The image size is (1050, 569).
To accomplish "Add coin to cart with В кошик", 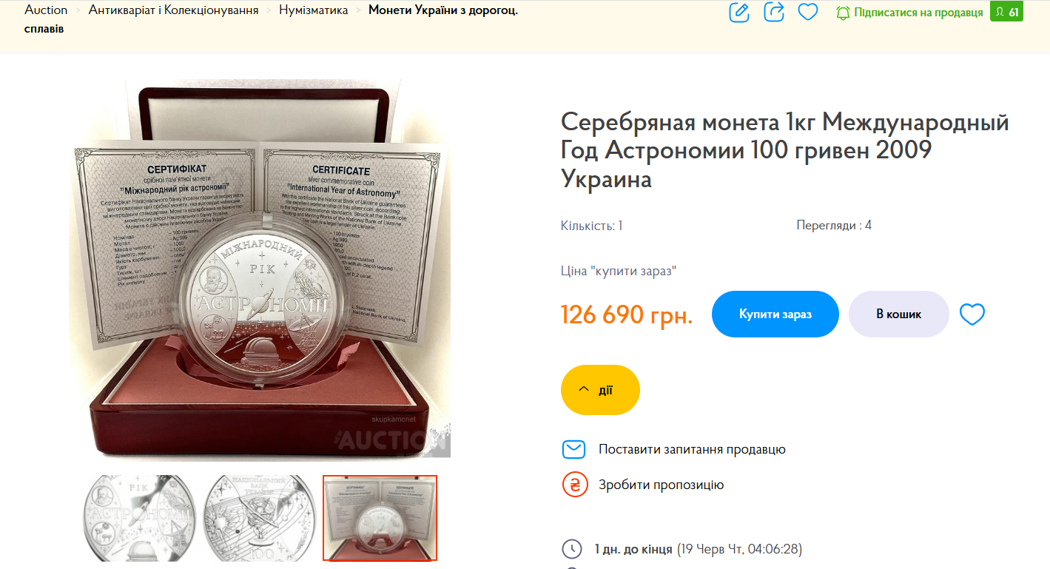I will click(899, 314).
